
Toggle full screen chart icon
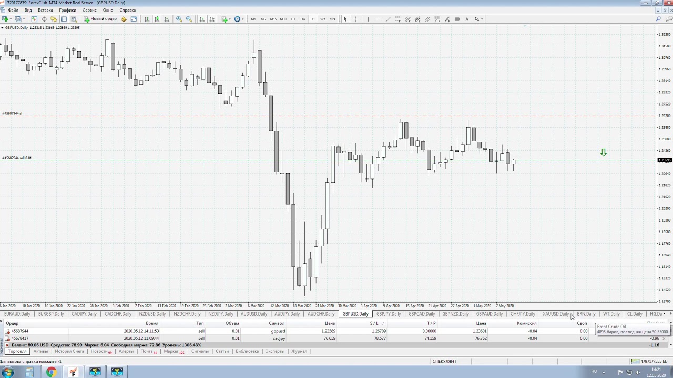click(x=134, y=19)
